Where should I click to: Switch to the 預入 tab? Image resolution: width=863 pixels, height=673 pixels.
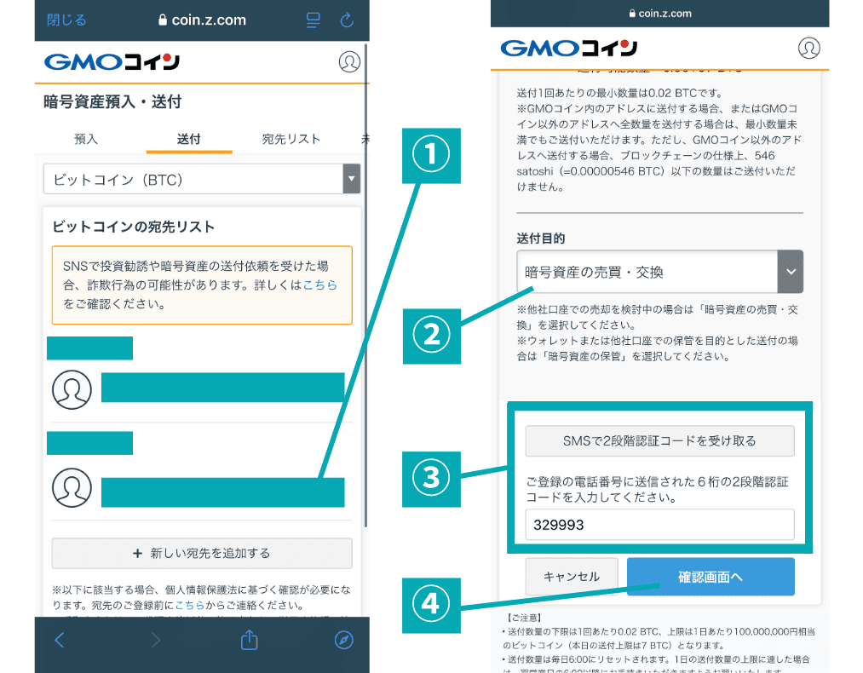pyautogui.click(x=86, y=139)
